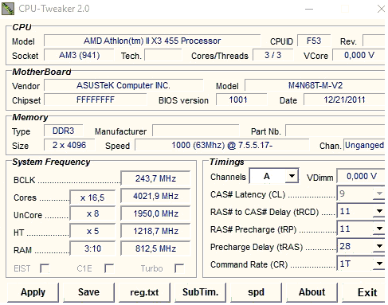Viewport: 388px width, 305px height.
Task: Click the RAM ratio 3:10
Action: pyautogui.click(x=92, y=248)
